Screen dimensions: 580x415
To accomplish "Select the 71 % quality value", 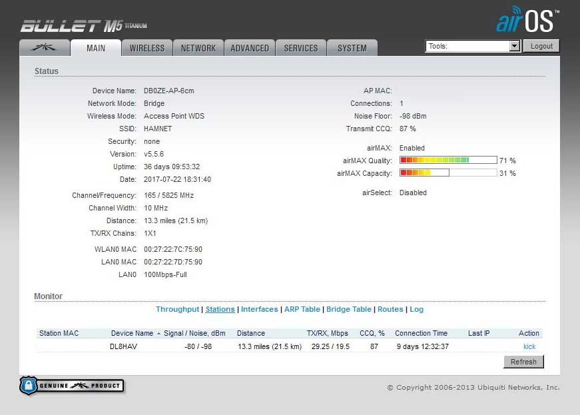I will pos(507,161).
